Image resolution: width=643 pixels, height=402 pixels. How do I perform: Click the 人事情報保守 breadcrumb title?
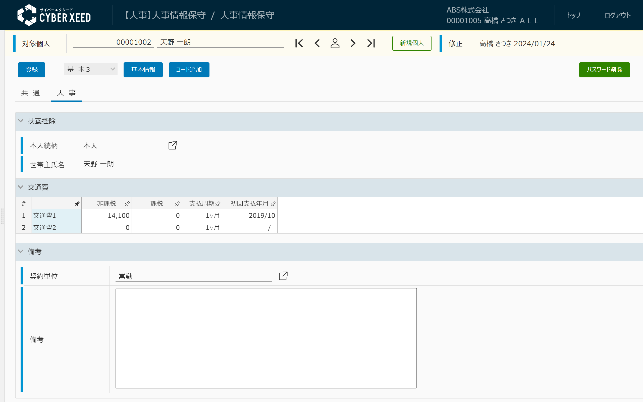click(x=247, y=15)
